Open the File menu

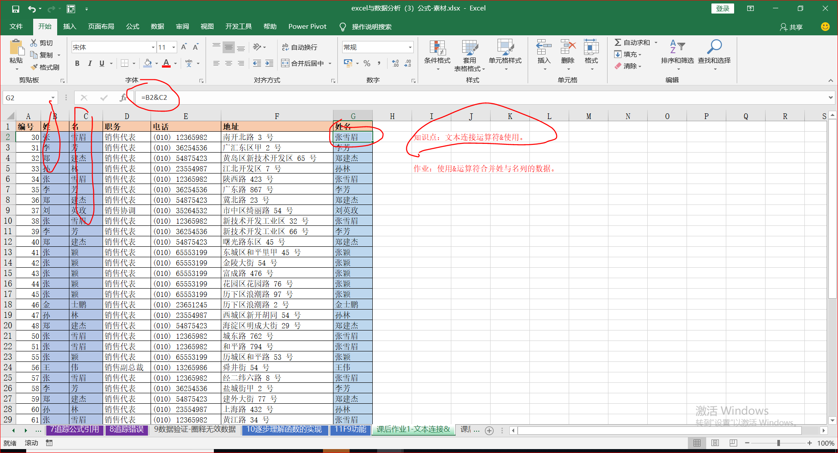click(x=16, y=27)
